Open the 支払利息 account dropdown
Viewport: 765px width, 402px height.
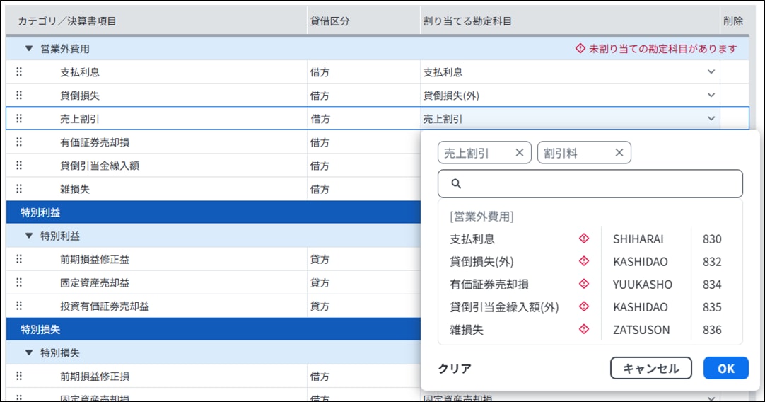click(711, 71)
